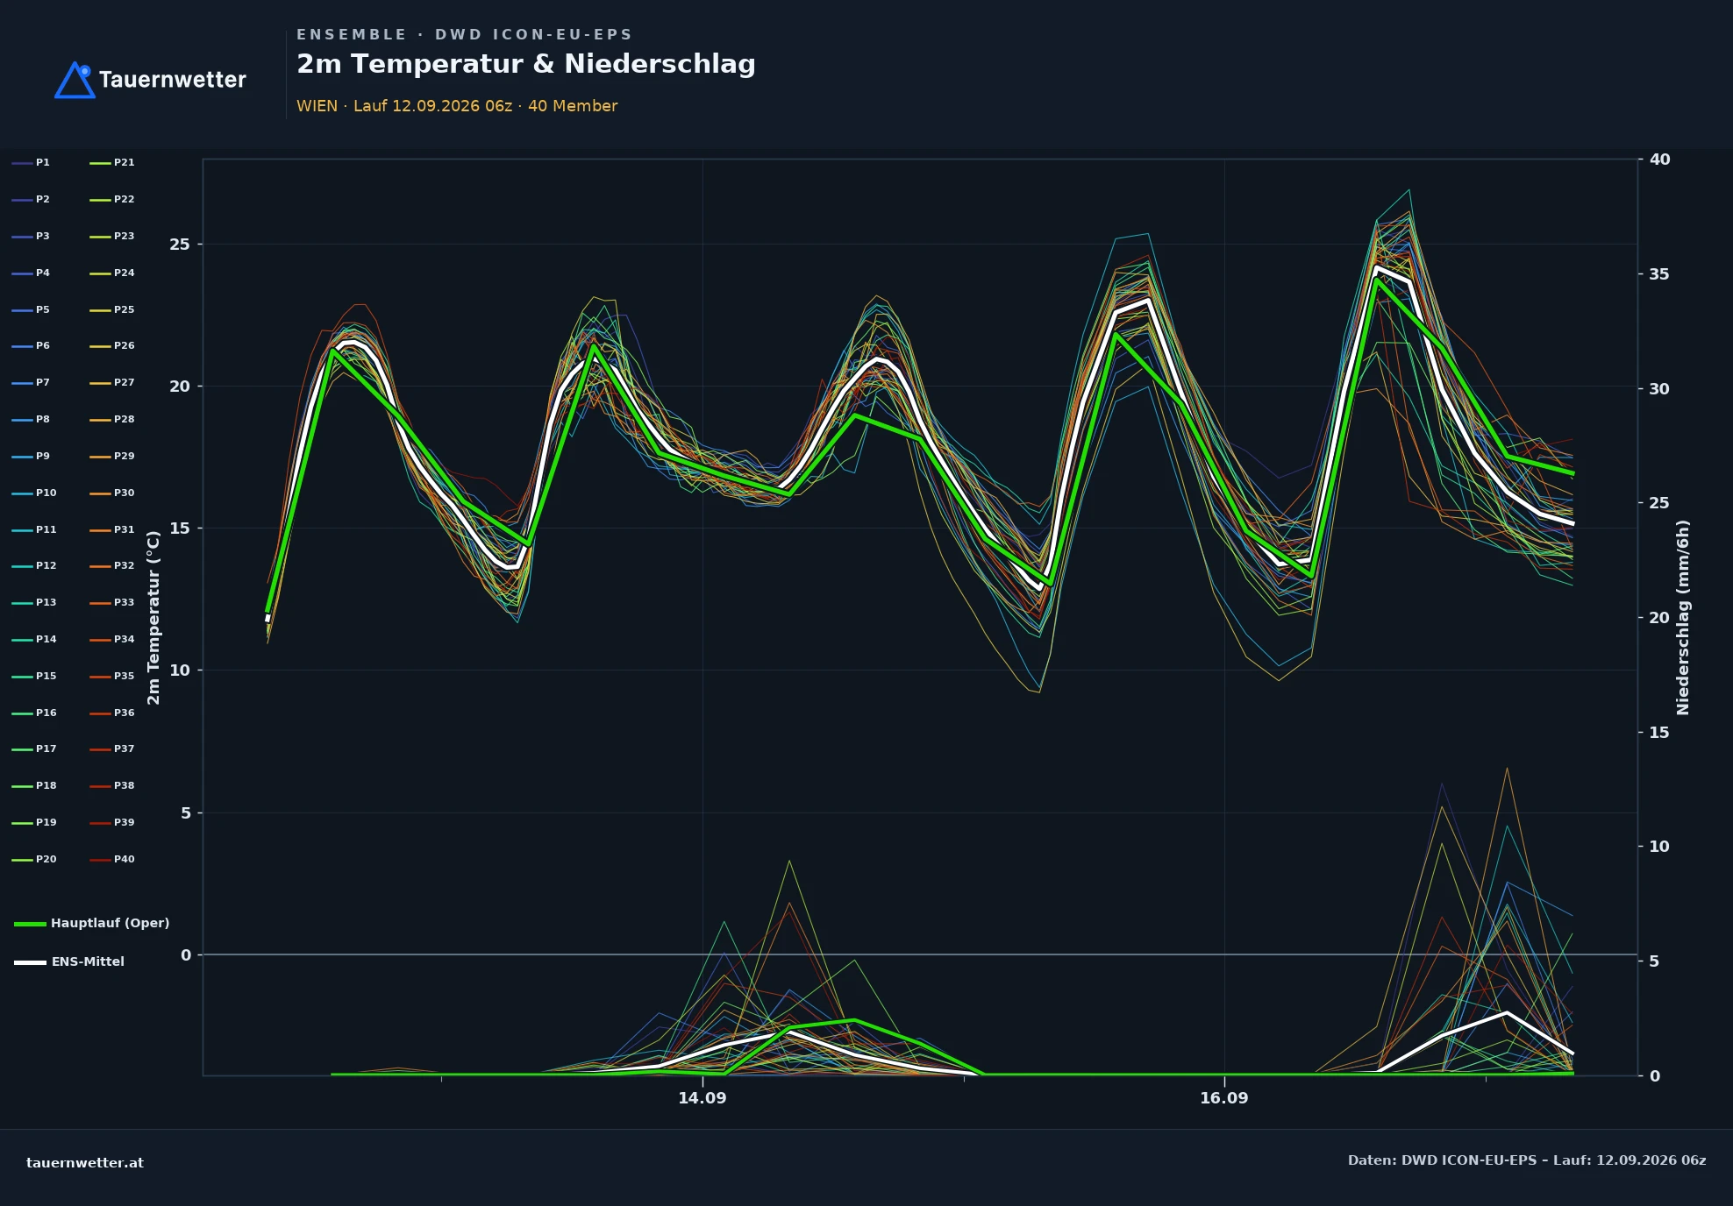Screen dimensions: 1733x1206
Task: Toggle the P15 member legend entry
Action: click(34, 677)
